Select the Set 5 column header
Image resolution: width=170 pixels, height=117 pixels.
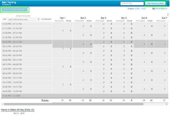(124, 18)
